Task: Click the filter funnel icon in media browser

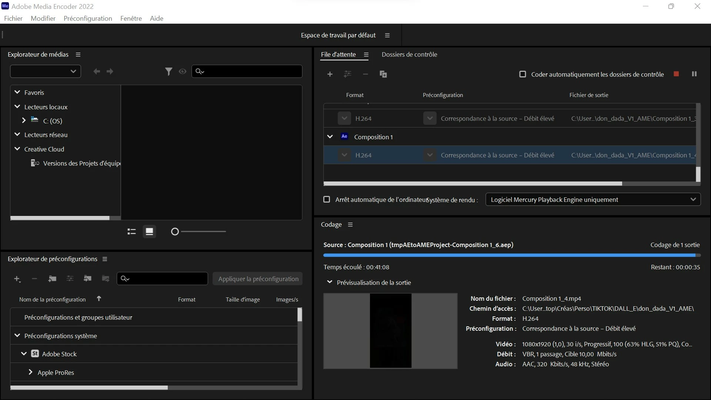Action: click(168, 71)
